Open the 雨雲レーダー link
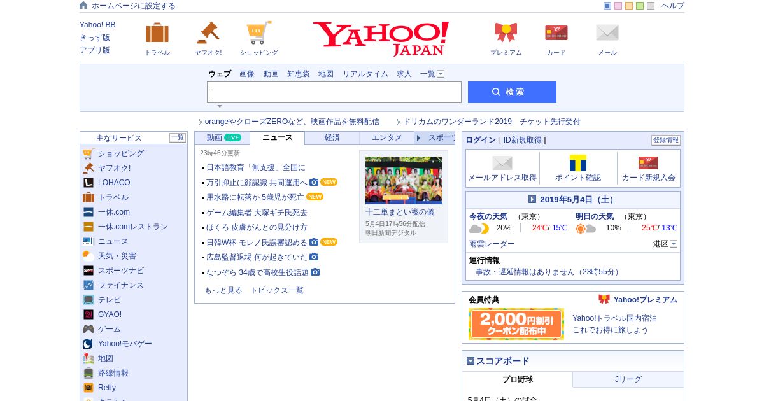 [x=492, y=244]
